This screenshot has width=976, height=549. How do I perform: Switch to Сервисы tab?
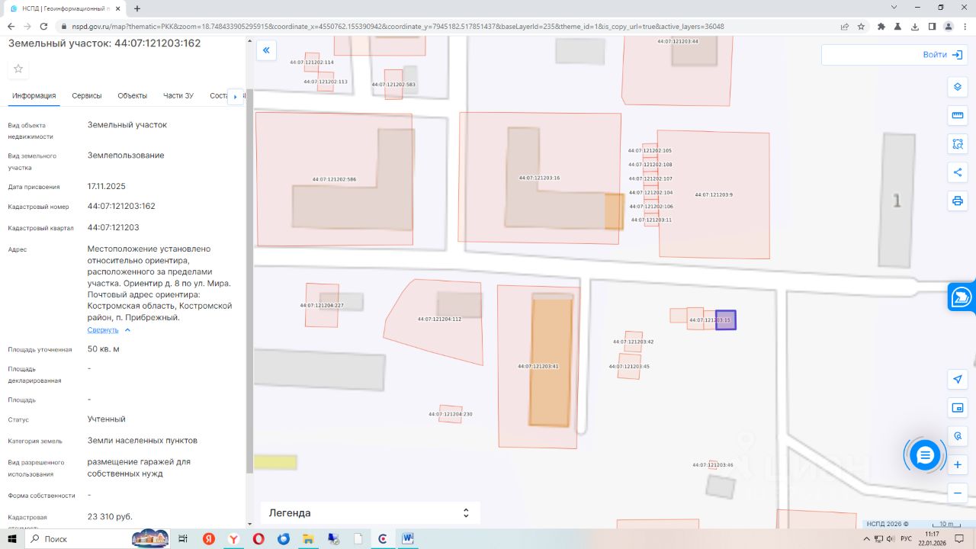point(87,95)
